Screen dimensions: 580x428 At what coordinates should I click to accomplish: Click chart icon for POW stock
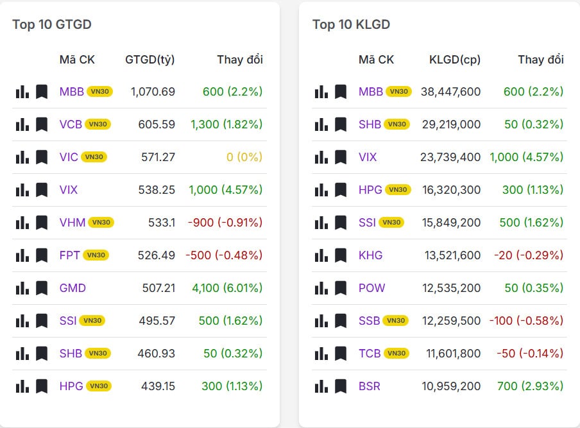pos(321,288)
